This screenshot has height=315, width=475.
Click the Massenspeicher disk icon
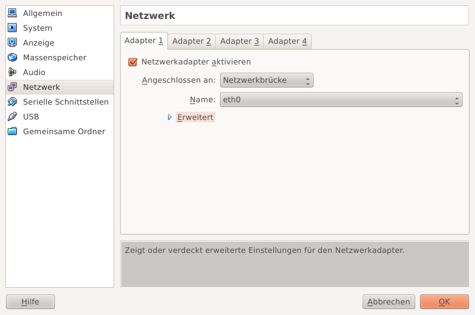point(12,57)
